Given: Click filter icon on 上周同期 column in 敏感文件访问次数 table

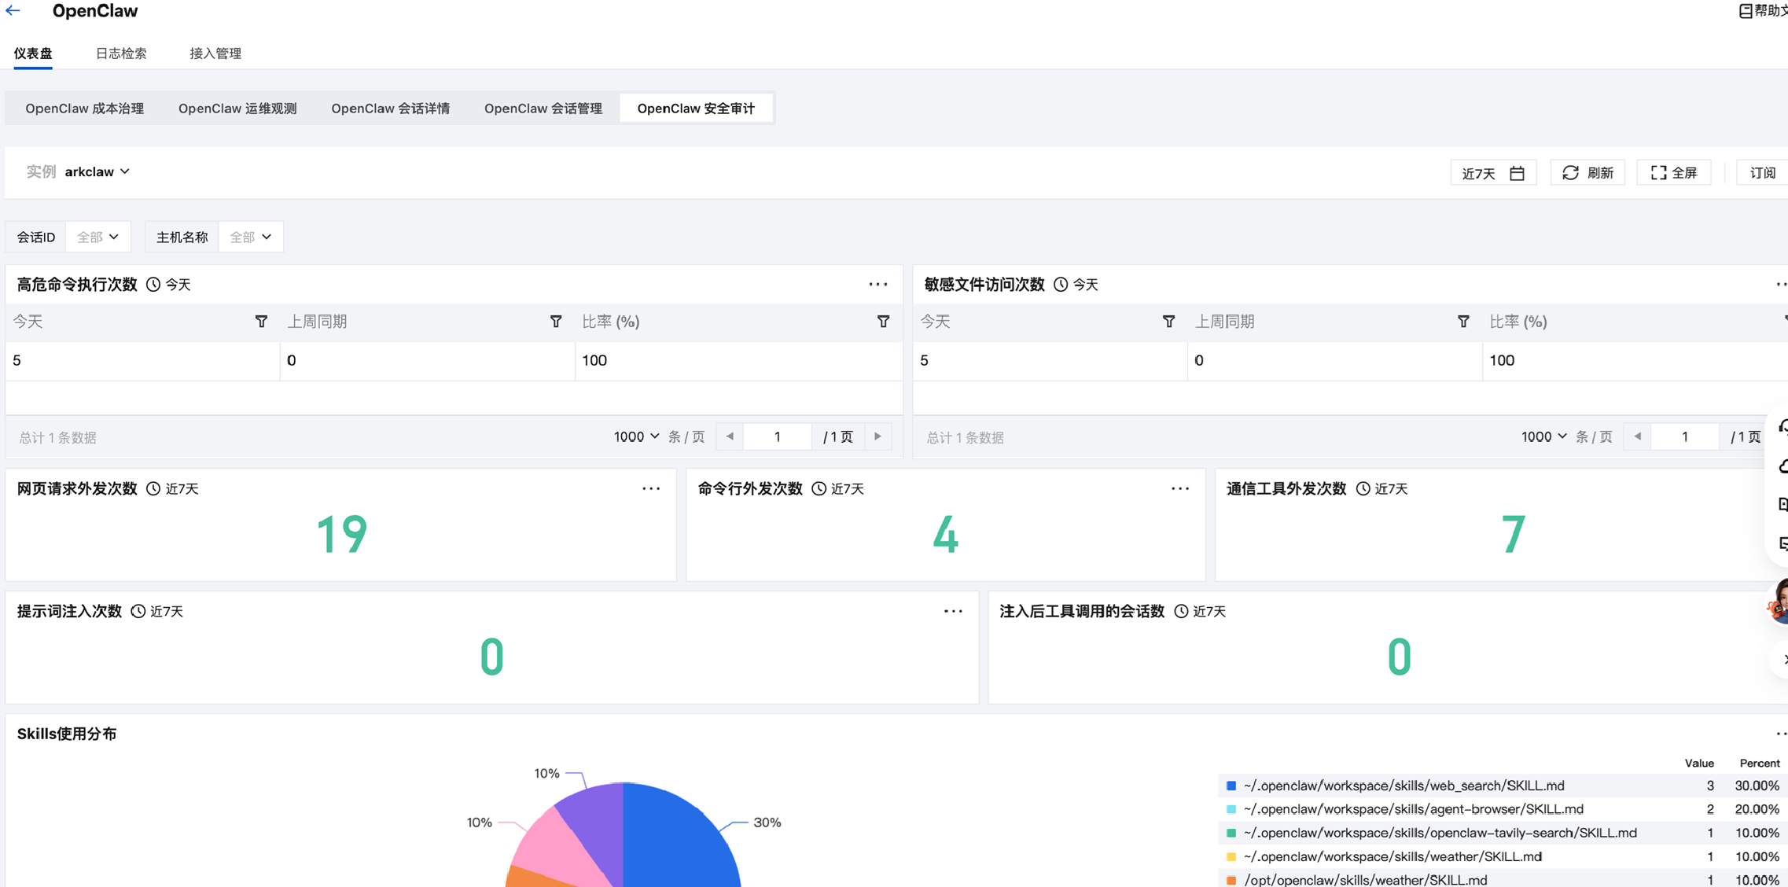Looking at the screenshot, I should (1462, 322).
